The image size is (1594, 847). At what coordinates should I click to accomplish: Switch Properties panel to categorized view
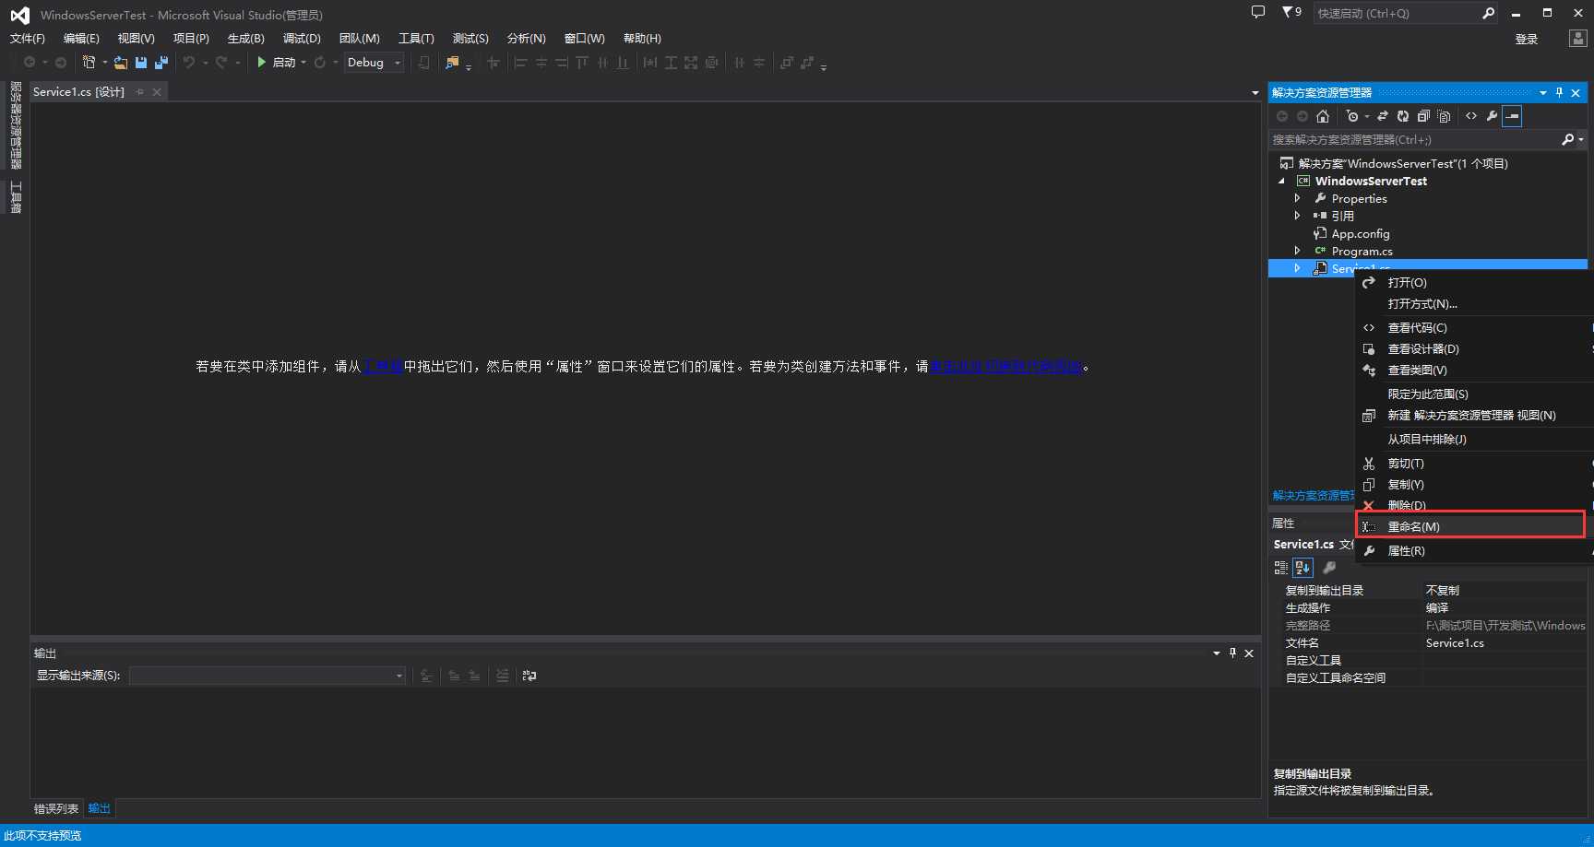click(x=1281, y=568)
